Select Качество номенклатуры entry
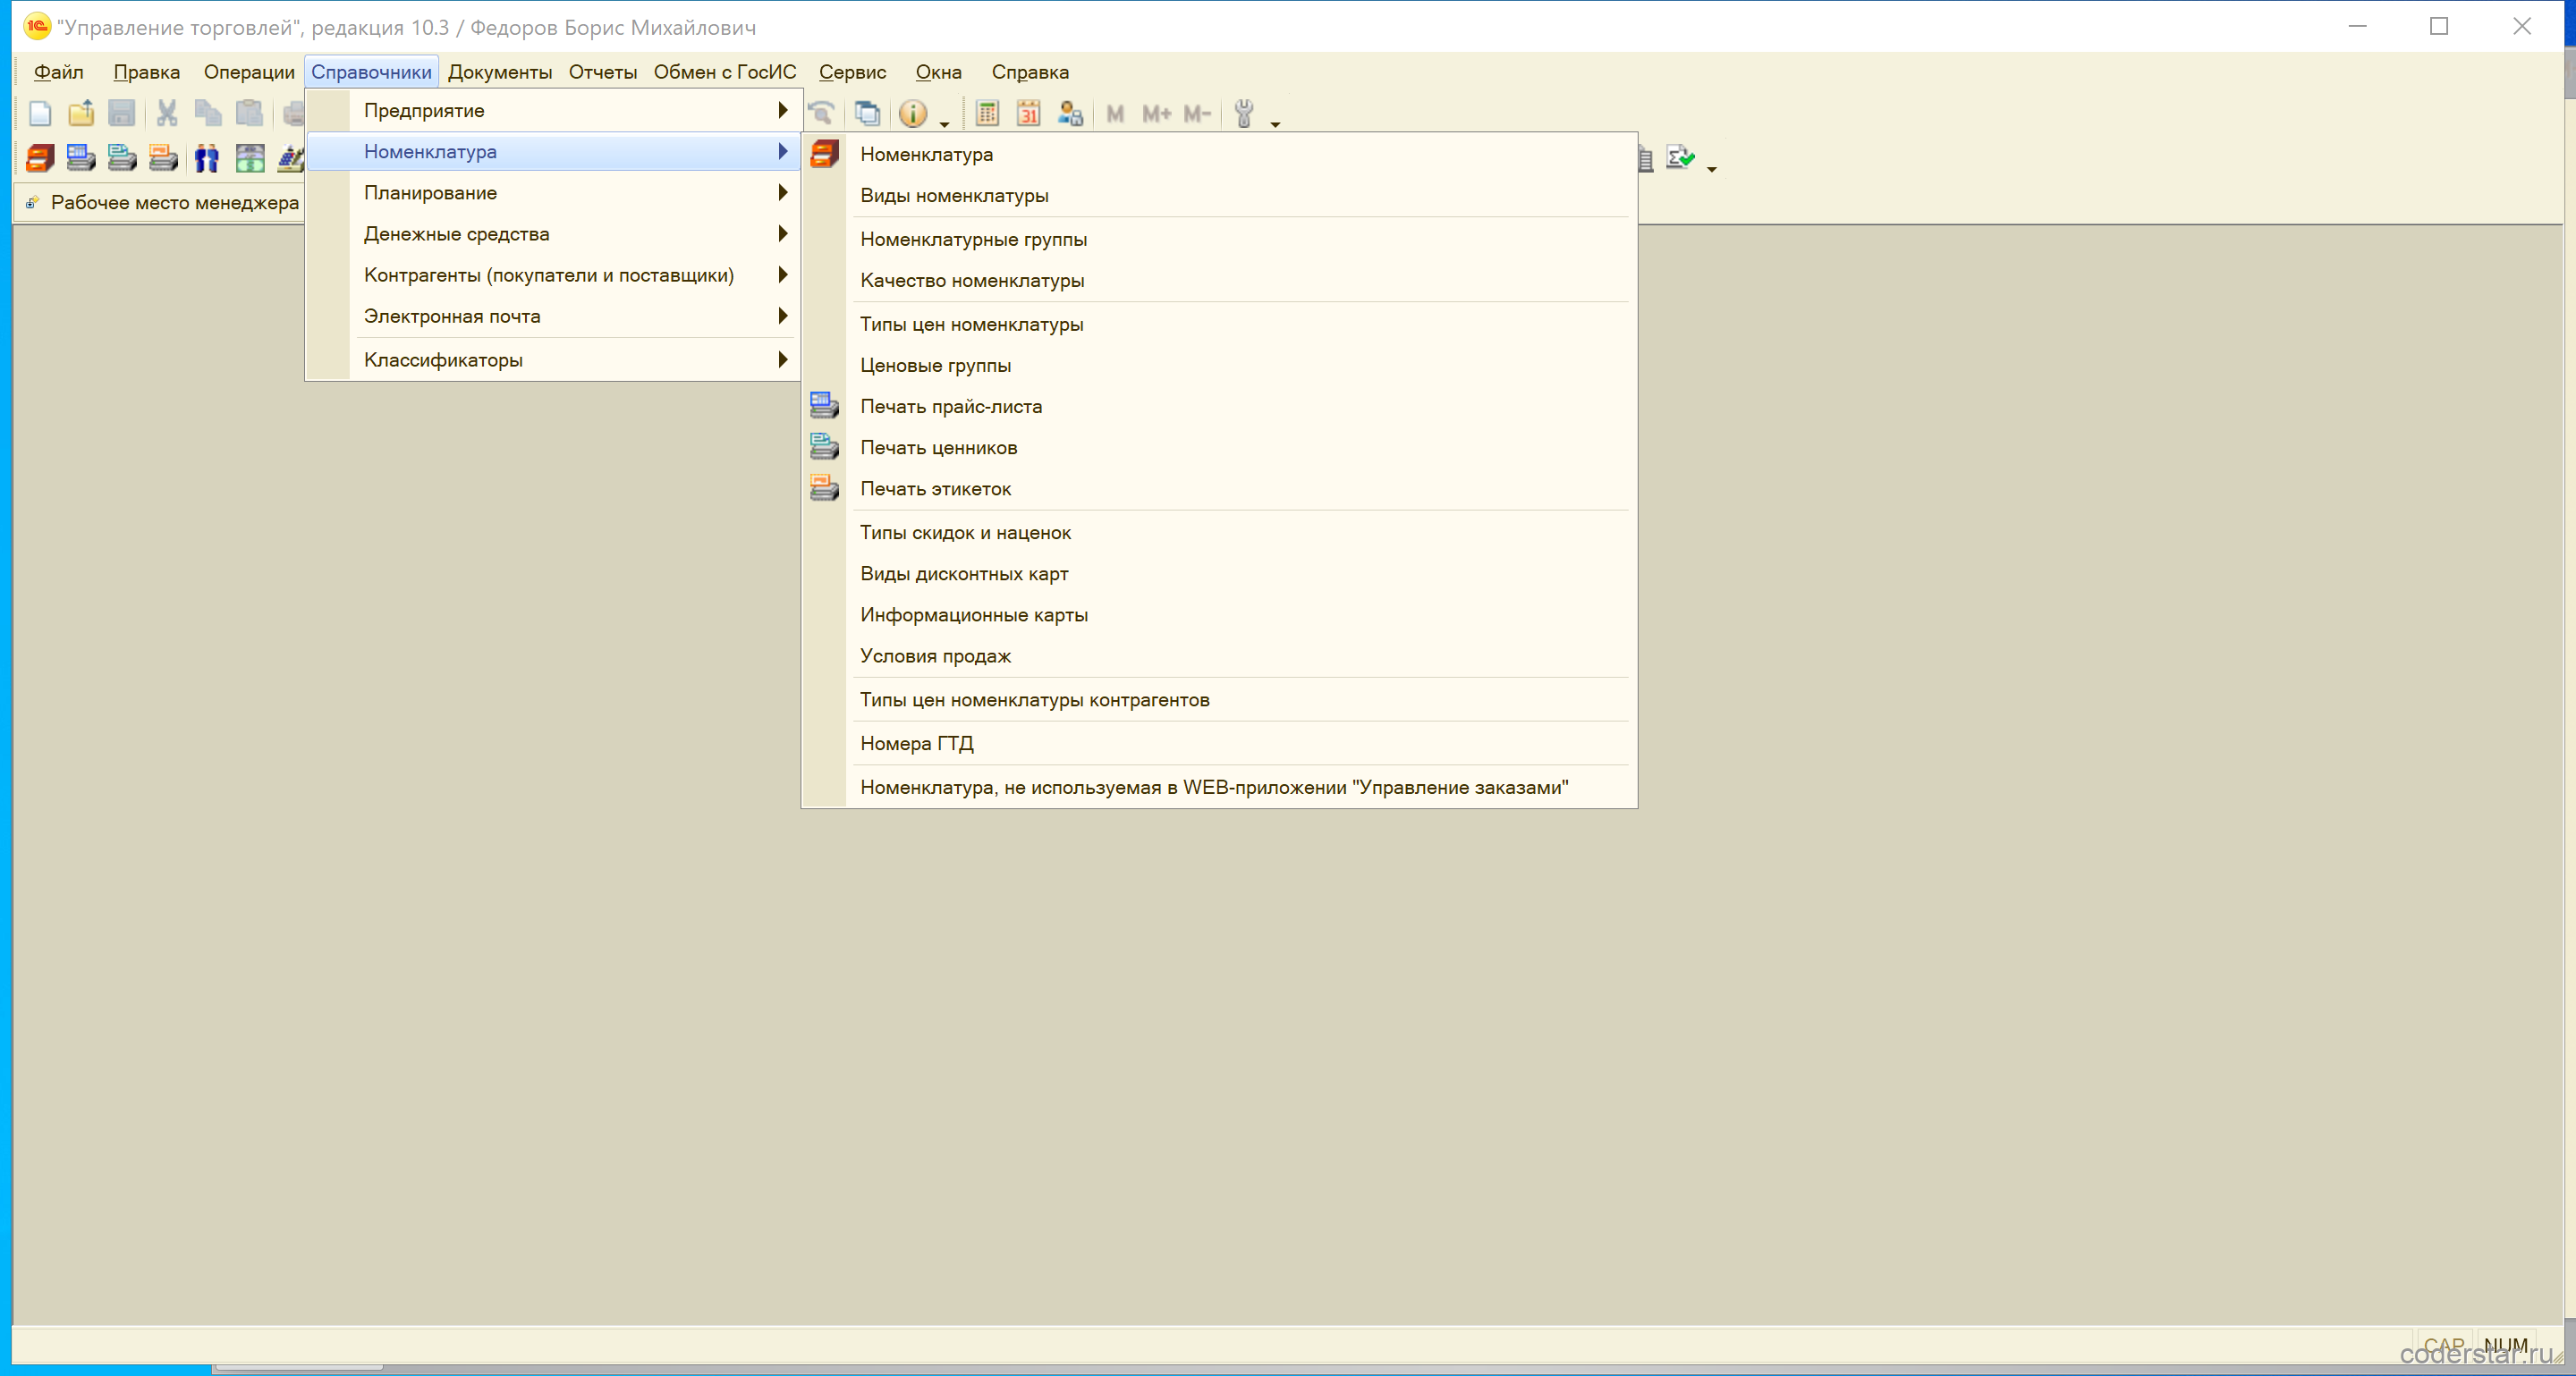 (x=1219, y=280)
